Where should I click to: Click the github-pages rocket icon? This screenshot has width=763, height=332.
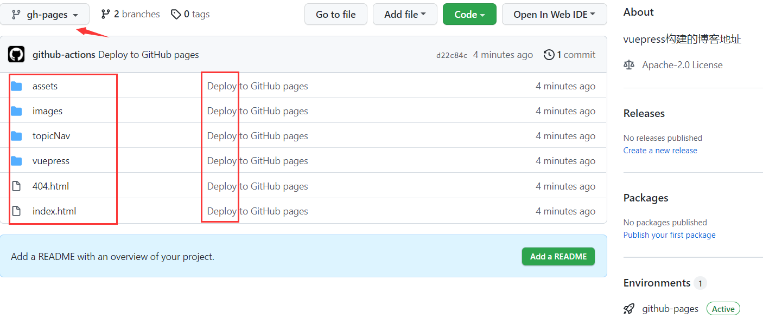(x=629, y=309)
